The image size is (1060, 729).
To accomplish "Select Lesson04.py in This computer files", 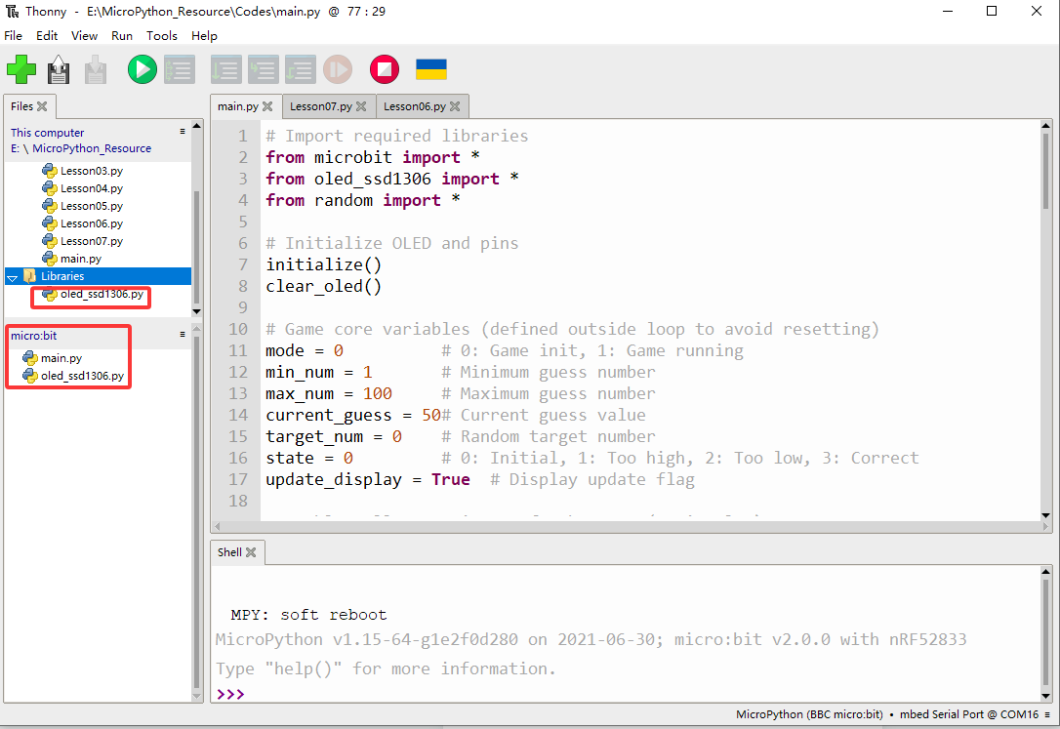I will tap(92, 188).
